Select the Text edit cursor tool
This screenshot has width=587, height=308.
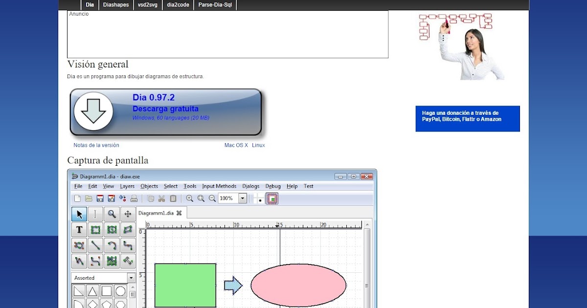pos(95,214)
